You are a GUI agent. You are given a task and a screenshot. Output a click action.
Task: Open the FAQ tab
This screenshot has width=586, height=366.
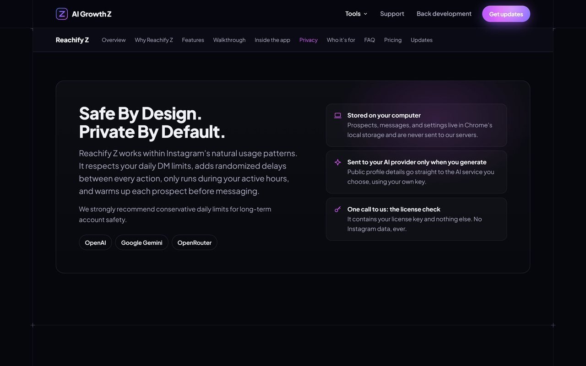[369, 40]
